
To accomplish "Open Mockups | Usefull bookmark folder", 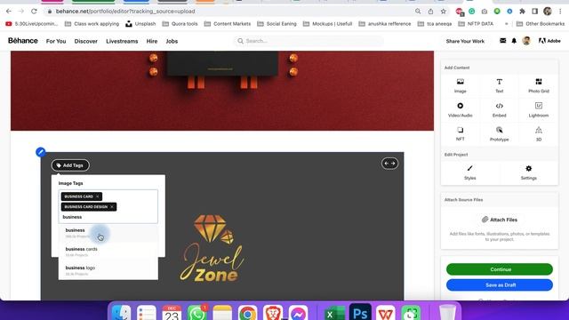I will click(328, 24).
